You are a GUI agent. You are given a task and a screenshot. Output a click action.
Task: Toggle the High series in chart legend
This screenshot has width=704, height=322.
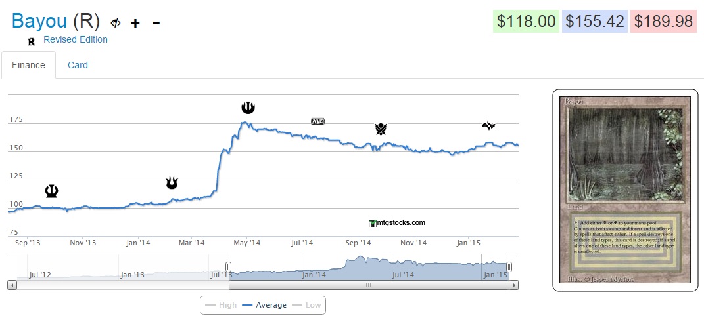tap(221, 305)
